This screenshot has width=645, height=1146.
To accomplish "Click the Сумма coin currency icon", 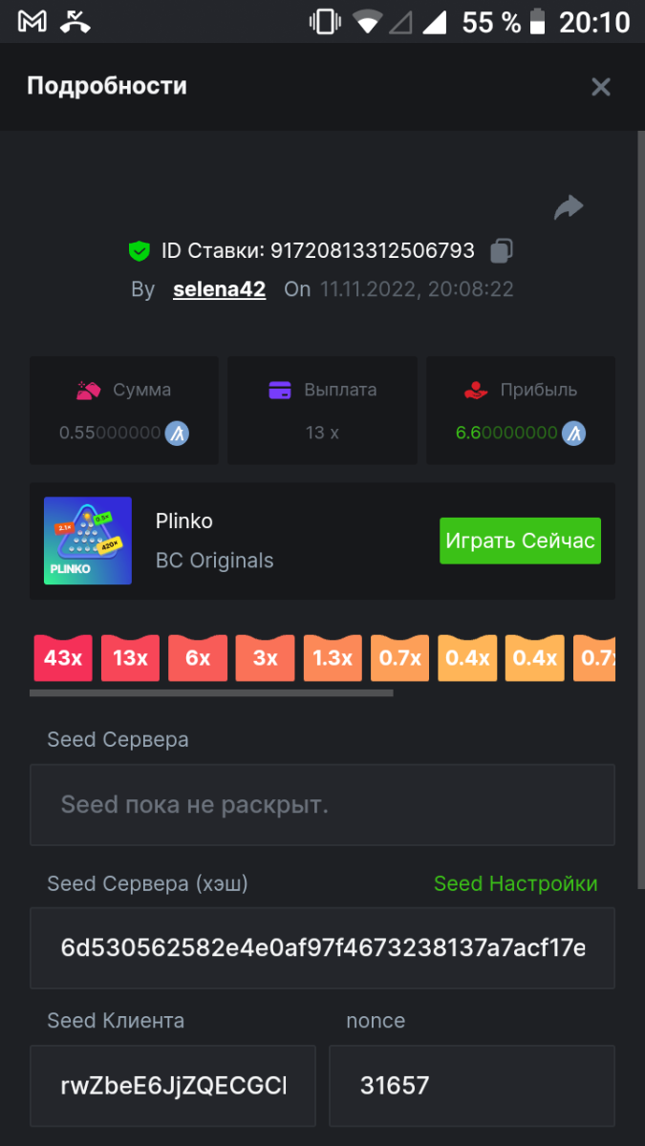I will click(177, 433).
